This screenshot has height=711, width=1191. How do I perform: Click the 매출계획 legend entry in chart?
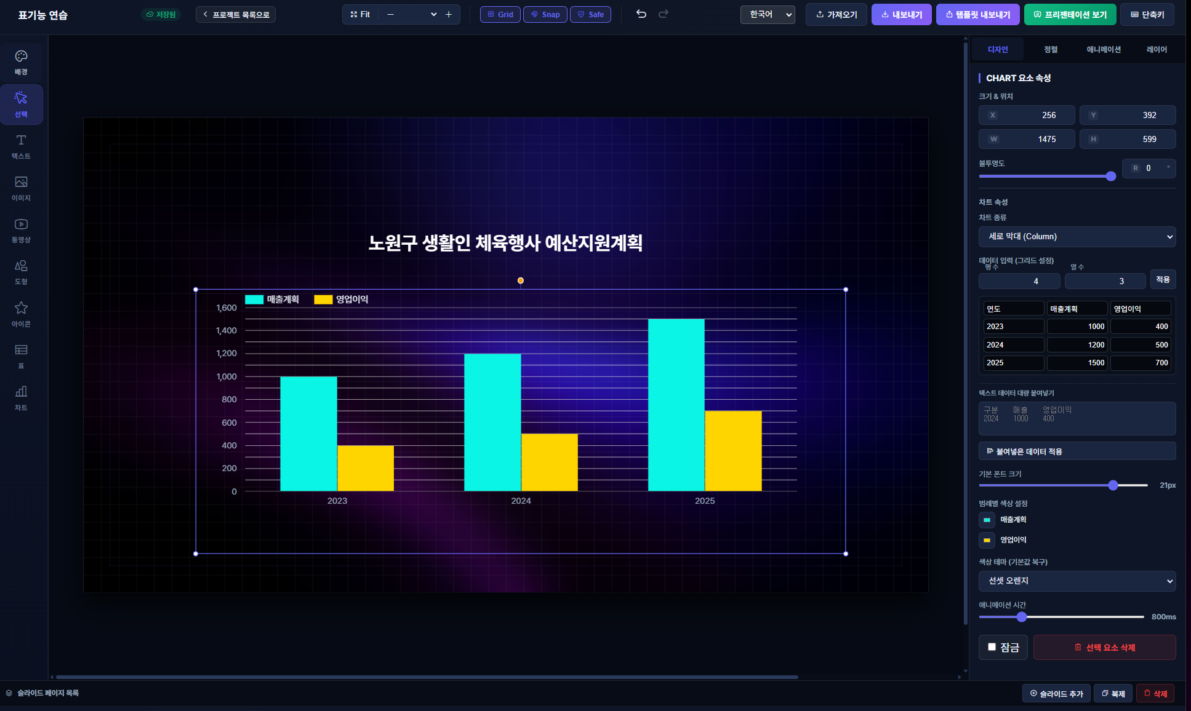pyautogui.click(x=272, y=300)
